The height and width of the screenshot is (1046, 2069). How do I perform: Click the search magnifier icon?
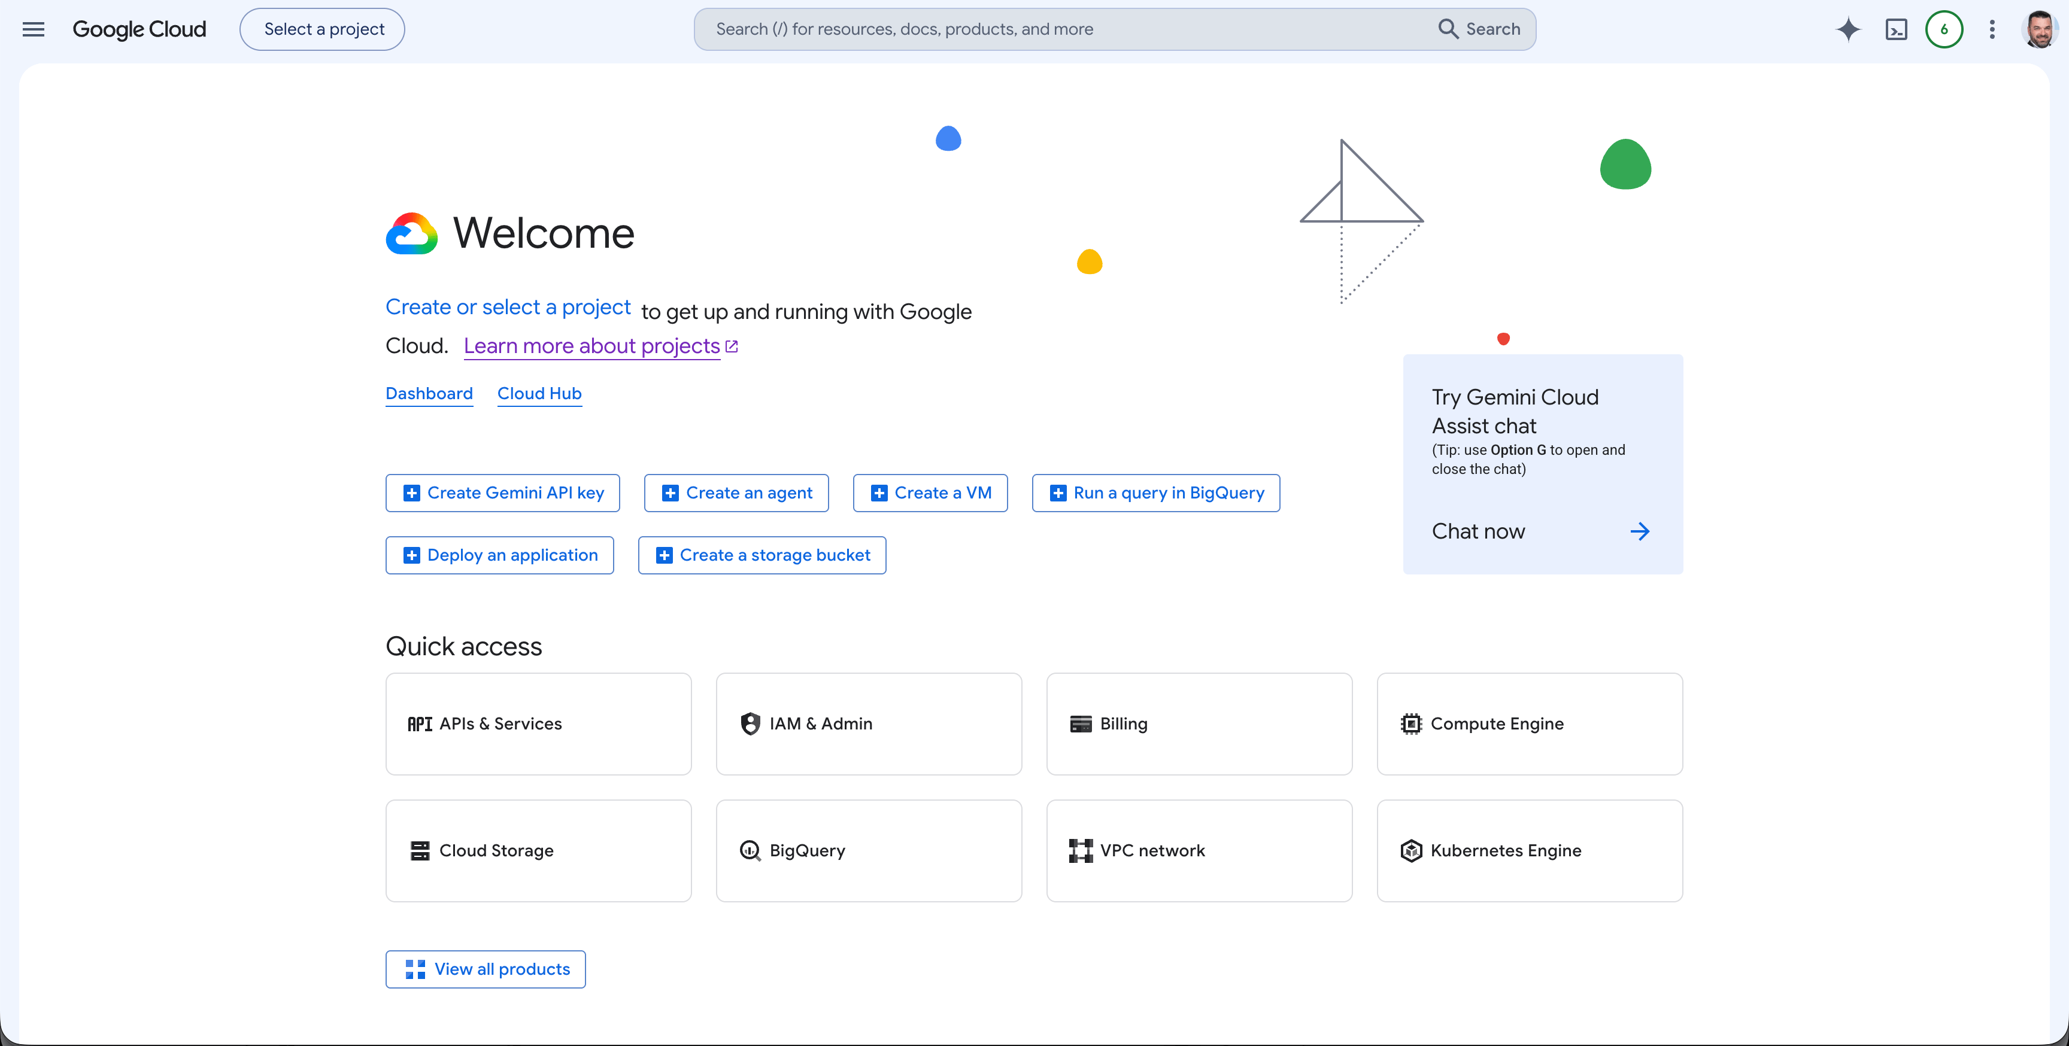[x=1448, y=29]
